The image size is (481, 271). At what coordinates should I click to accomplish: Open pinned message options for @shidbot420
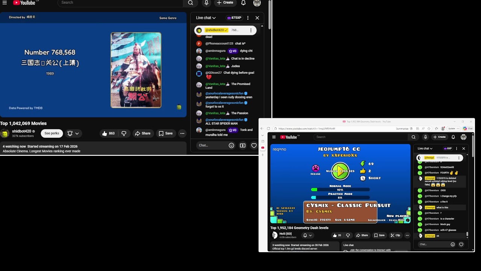pos(251,30)
